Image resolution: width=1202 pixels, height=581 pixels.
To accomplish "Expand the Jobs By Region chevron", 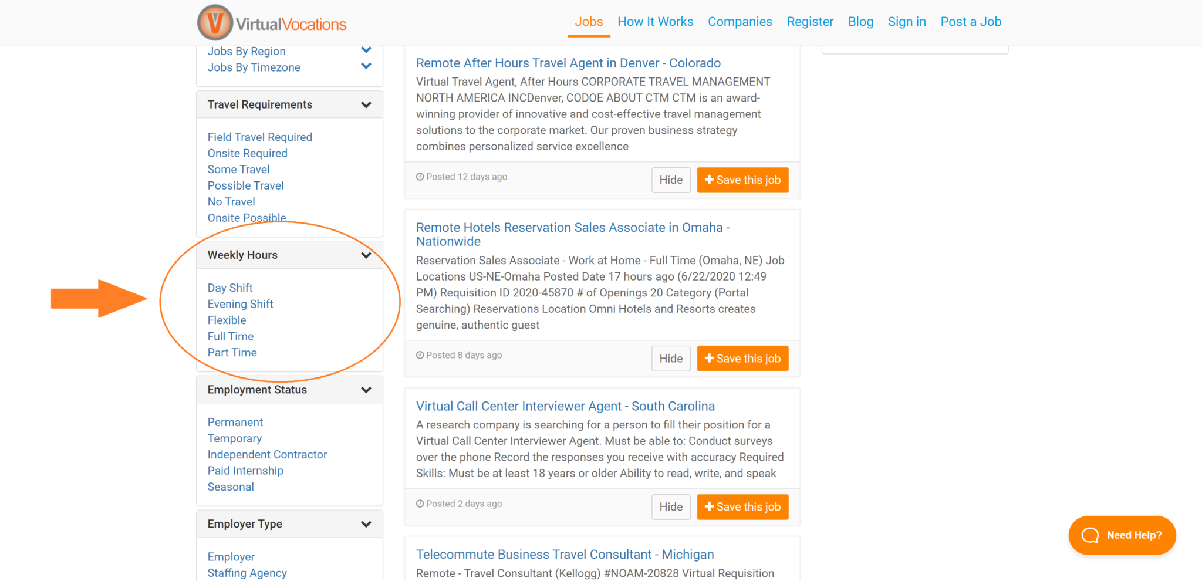I will pos(366,50).
